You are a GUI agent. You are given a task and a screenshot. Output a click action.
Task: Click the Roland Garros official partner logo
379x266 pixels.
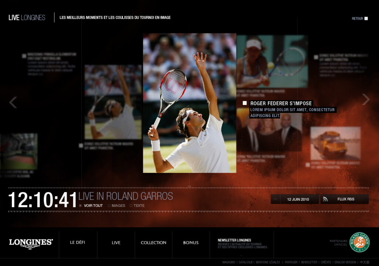(359, 242)
